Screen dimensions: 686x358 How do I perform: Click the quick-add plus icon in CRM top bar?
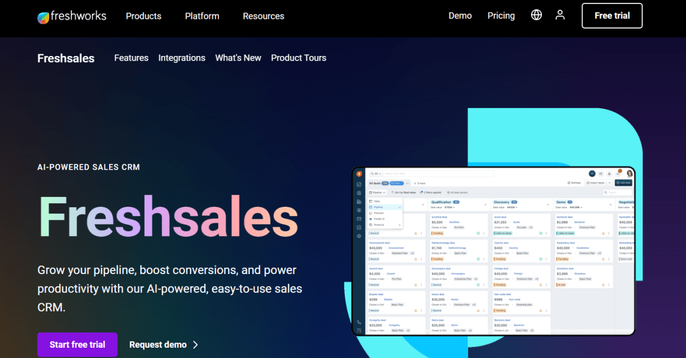pyautogui.click(x=592, y=173)
